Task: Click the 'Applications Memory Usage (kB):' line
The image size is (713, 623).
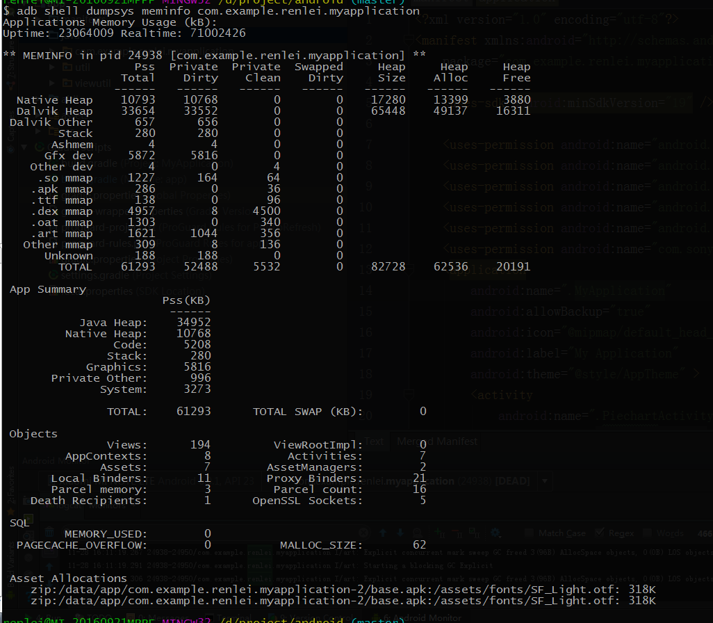Action: (x=110, y=22)
